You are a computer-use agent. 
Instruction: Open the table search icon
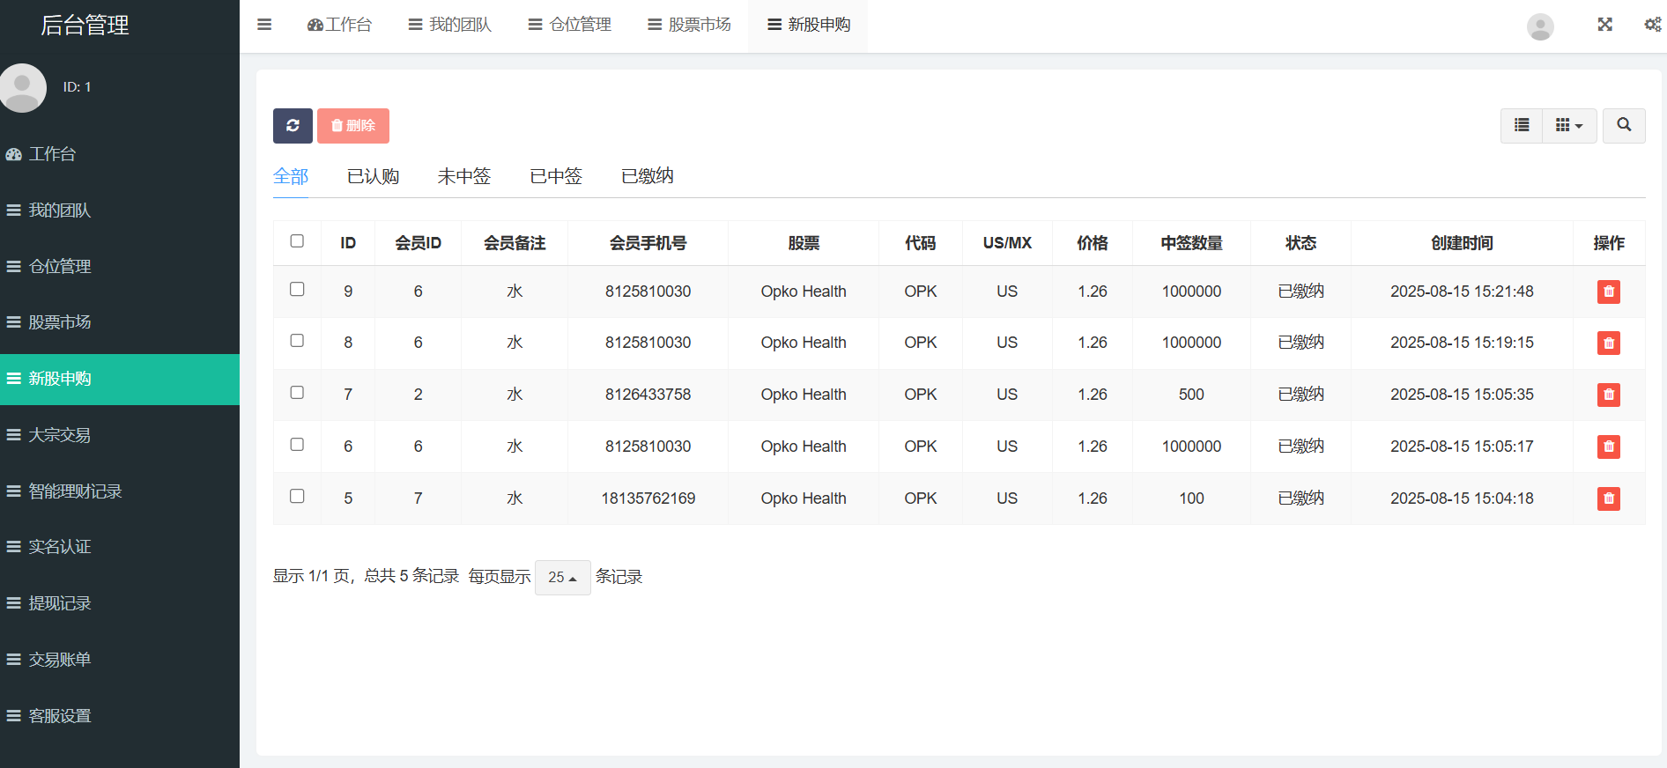[x=1623, y=126]
